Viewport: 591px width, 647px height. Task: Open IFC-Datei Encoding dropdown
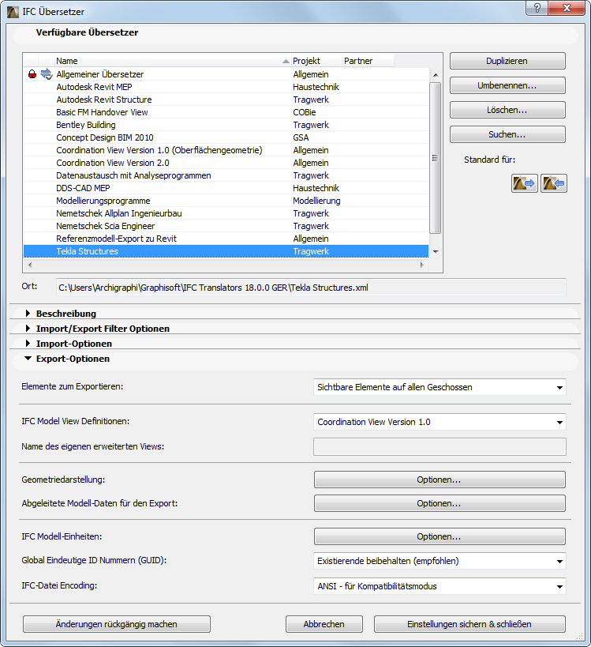click(x=440, y=586)
